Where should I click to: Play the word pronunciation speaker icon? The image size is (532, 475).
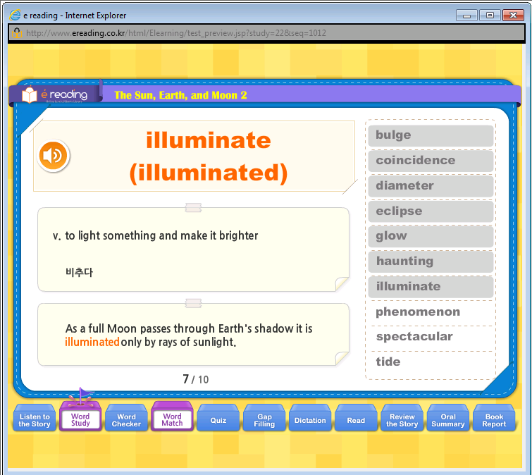pos(54,156)
